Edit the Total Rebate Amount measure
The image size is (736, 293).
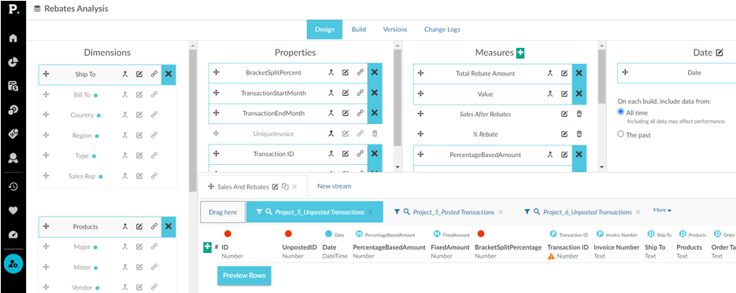coord(564,73)
